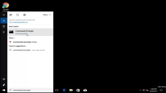Click the Command Prompt black console icon
The height and width of the screenshot is (93, 166).
tap(11, 32)
